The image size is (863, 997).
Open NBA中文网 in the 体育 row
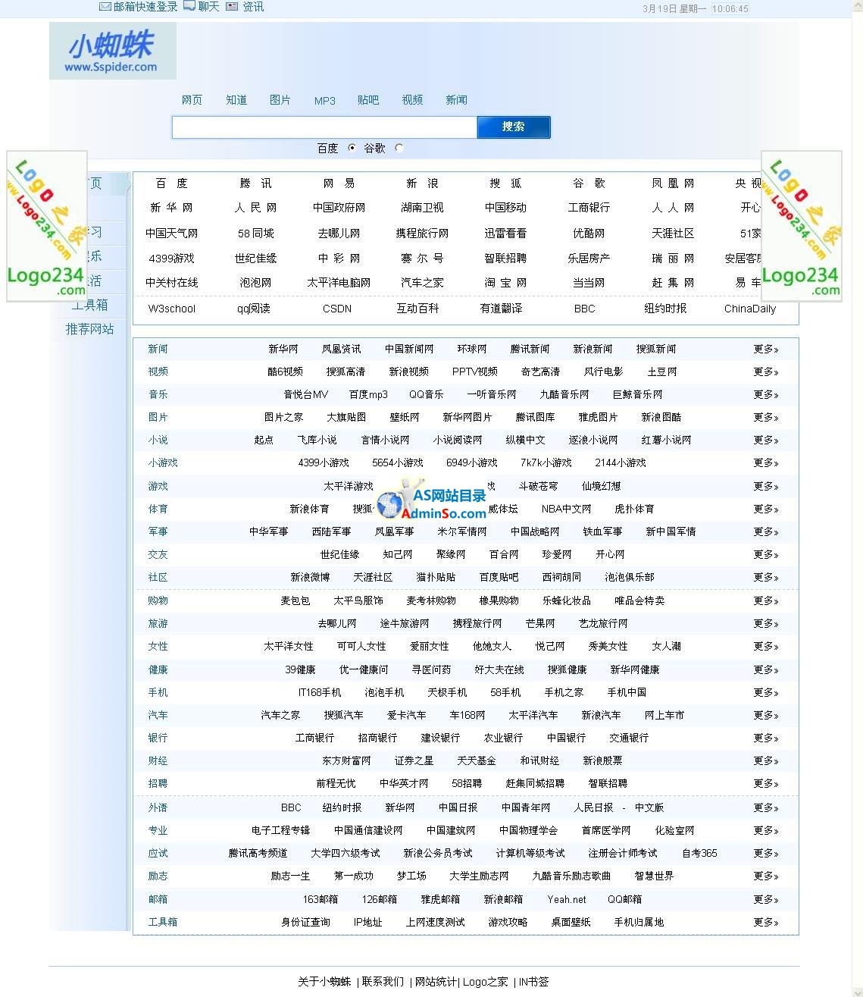pos(566,509)
